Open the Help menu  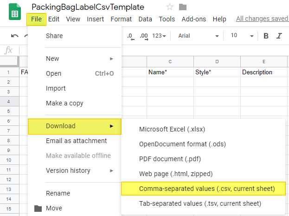[x=219, y=19]
